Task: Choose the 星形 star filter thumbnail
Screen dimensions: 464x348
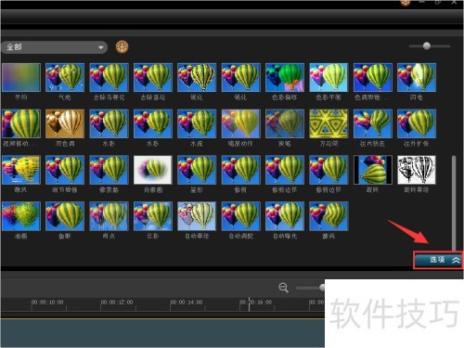Action: (x=197, y=170)
